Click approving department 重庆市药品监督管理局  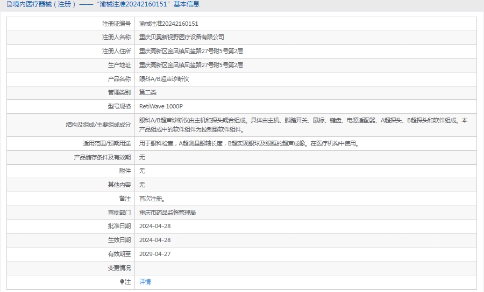pos(167,213)
